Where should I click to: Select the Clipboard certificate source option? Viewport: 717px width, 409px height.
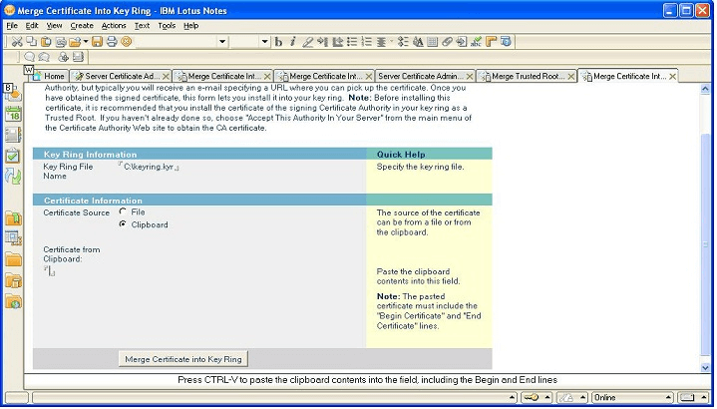pyautogui.click(x=123, y=224)
